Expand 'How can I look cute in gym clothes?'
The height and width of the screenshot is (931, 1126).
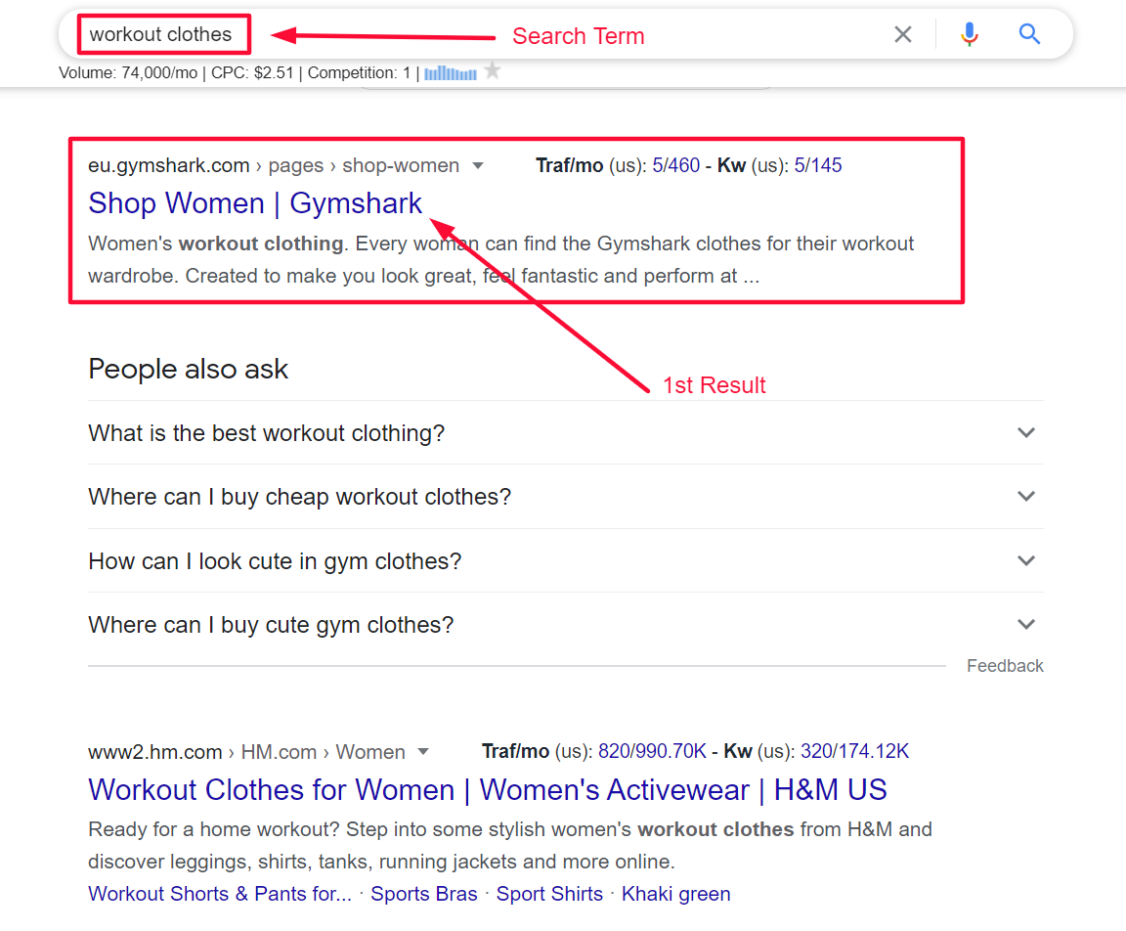point(565,560)
